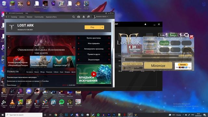This screenshot has width=208, height=117.
Task: Click Мои предметы link
Action: click(94, 43)
